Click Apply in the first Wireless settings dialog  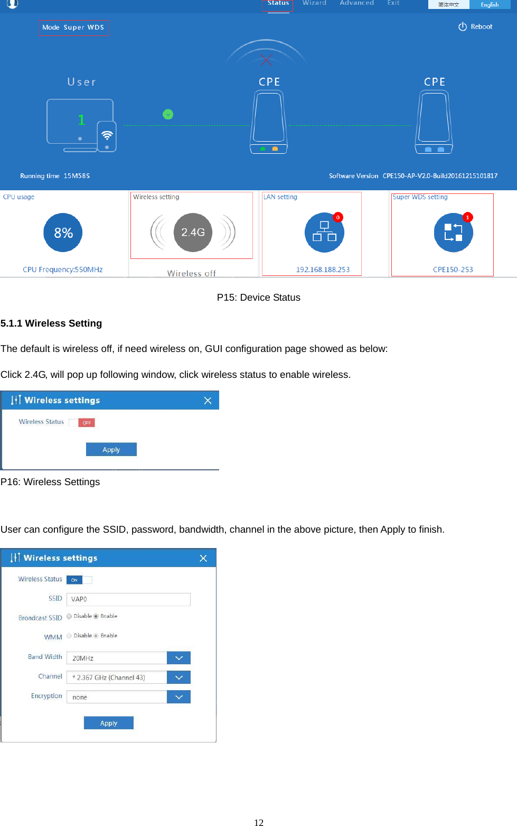111,449
